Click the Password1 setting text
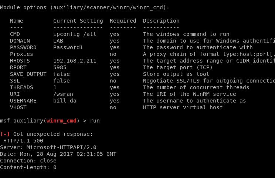Image resolution: width=275 pixels, height=178 pixels. pyautogui.click(x=68, y=48)
